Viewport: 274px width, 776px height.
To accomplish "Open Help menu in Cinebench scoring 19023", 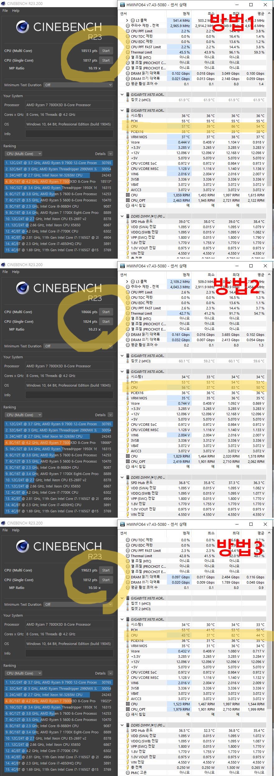I will (16, 530).
